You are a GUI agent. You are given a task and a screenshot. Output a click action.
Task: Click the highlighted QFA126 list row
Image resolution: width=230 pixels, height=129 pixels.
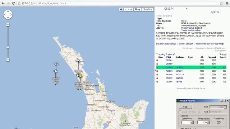191,67
